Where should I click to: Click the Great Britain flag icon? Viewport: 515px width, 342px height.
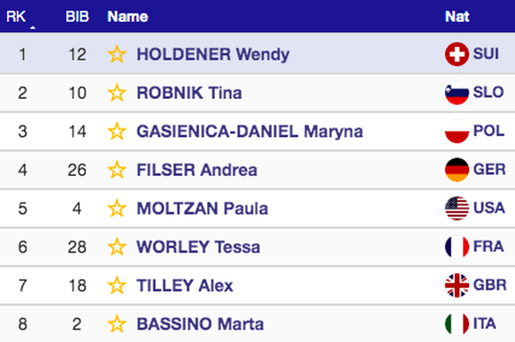tap(457, 285)
